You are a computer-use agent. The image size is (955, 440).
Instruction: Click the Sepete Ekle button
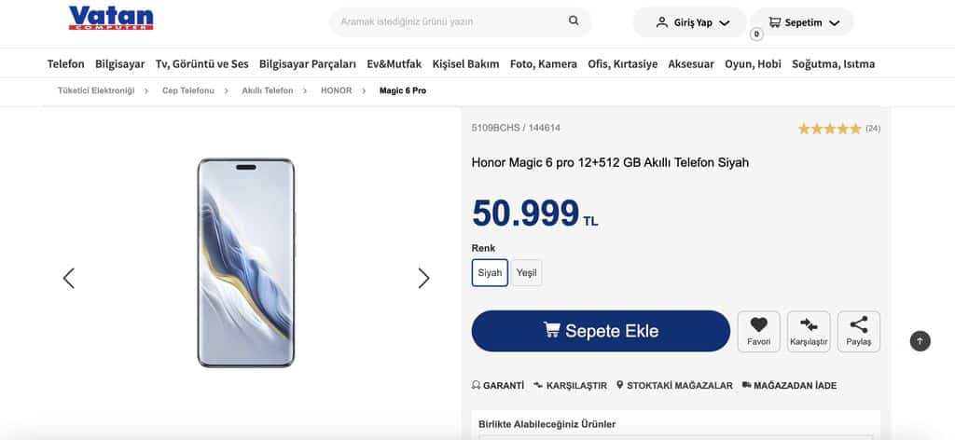point(601,331)
